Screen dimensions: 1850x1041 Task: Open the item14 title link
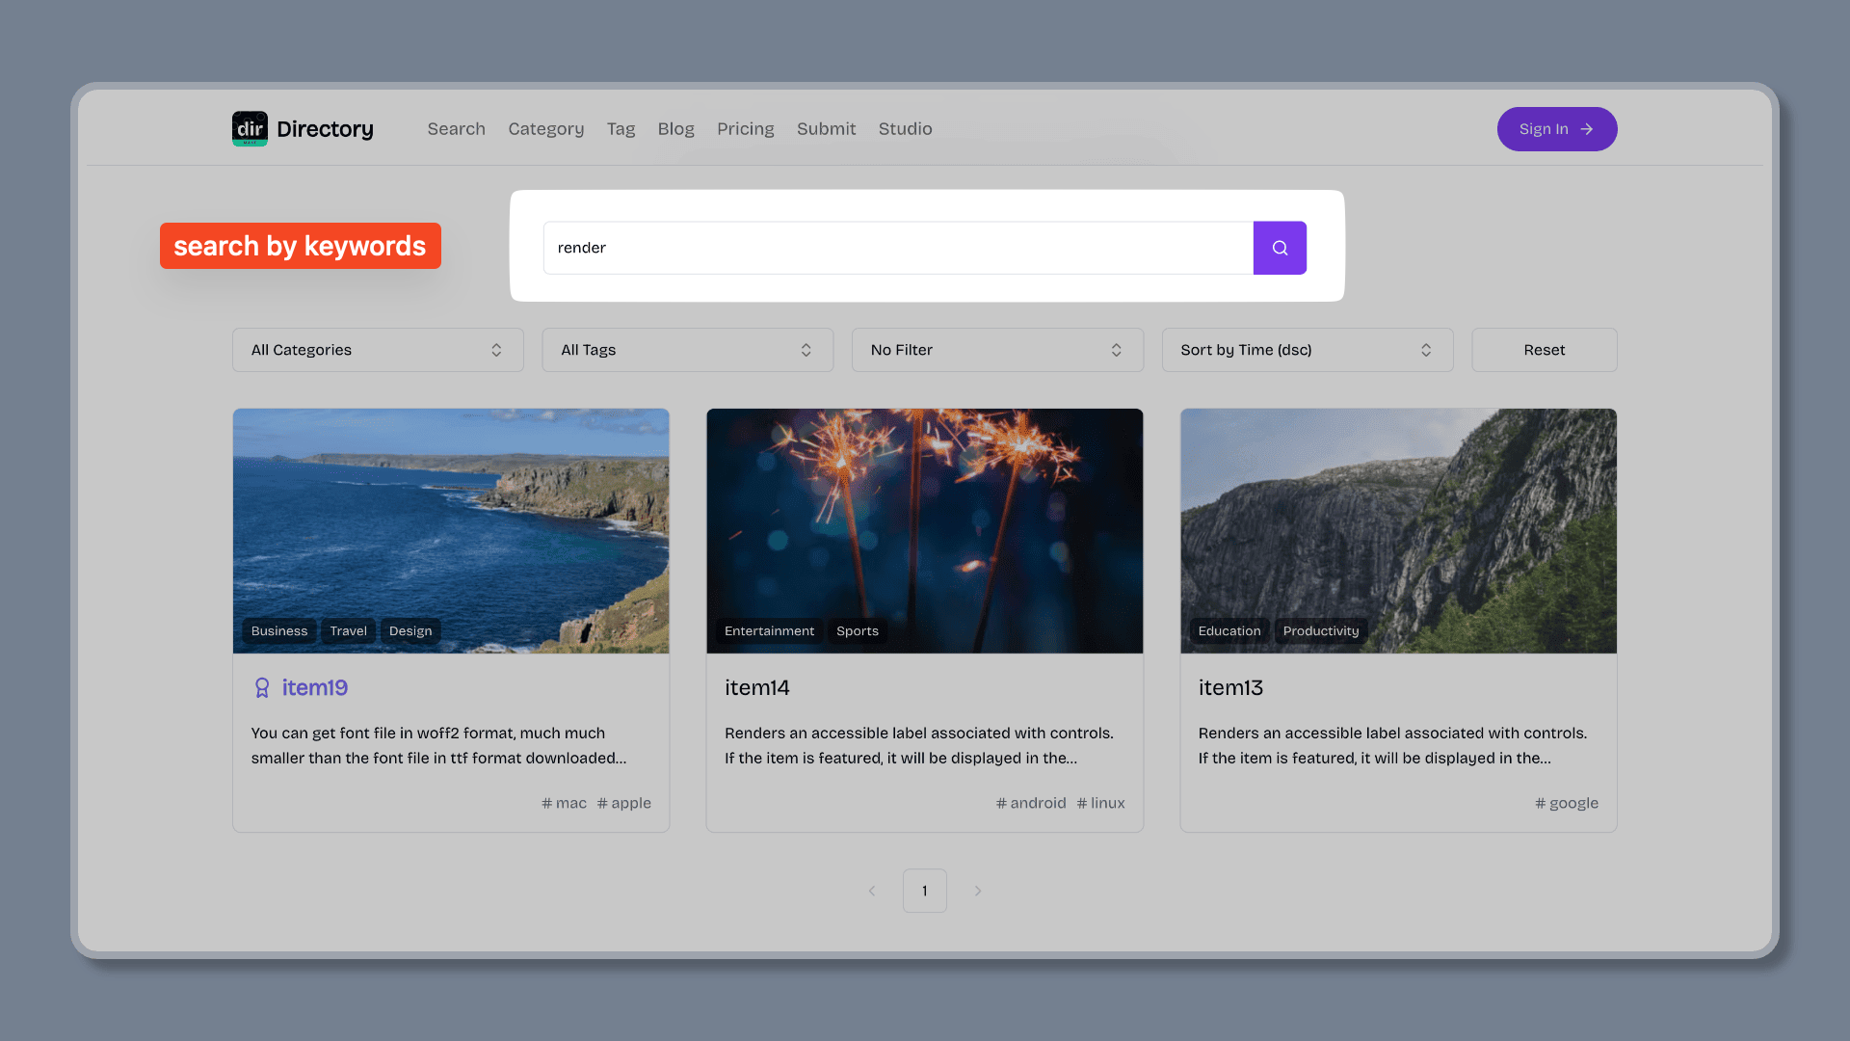[x=757, y=687]
